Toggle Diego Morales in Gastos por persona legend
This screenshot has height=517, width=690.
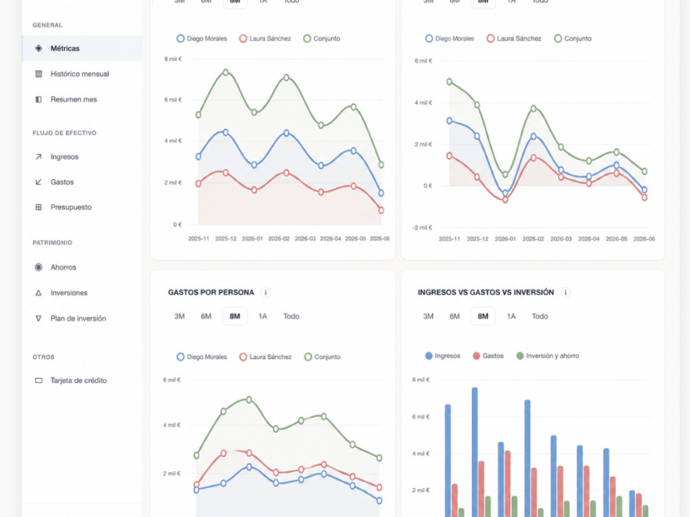tap(202, 357)
